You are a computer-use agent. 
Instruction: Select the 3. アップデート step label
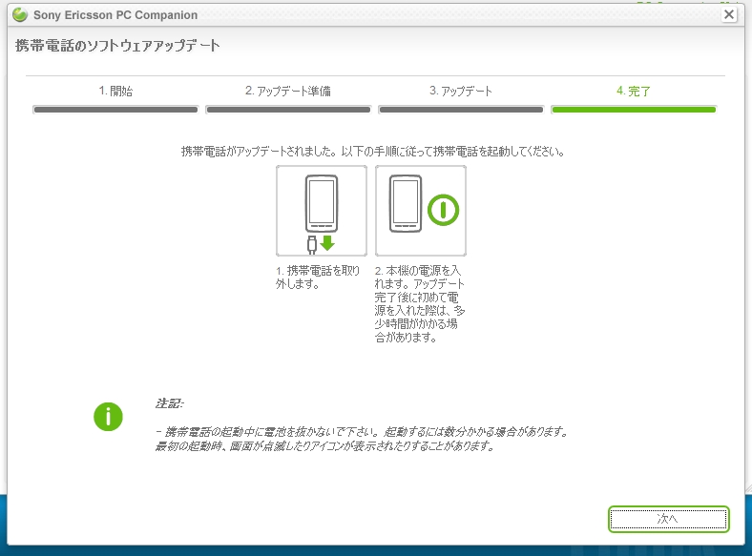[461, 92]
